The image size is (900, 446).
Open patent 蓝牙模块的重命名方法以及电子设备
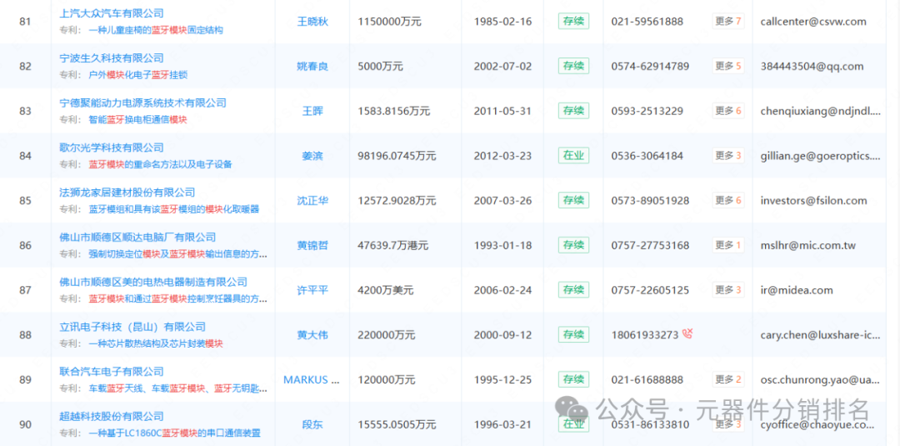(x=160, y=164)
